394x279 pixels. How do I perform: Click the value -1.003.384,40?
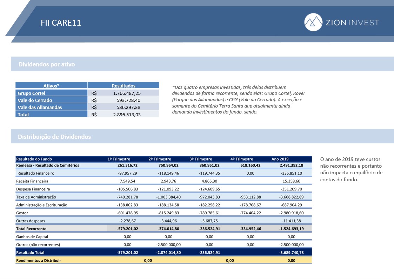pos(168,197)
